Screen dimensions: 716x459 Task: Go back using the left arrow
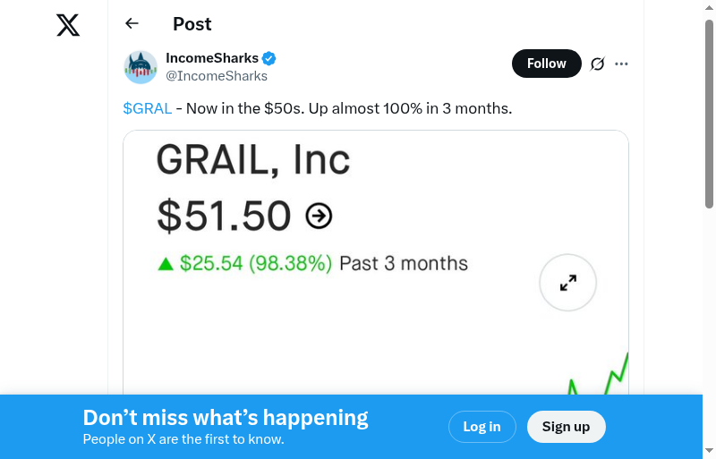(x=132, y=24)
